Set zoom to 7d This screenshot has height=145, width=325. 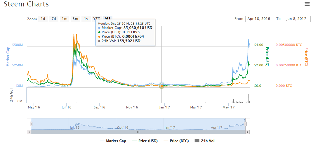coord(54,19)
